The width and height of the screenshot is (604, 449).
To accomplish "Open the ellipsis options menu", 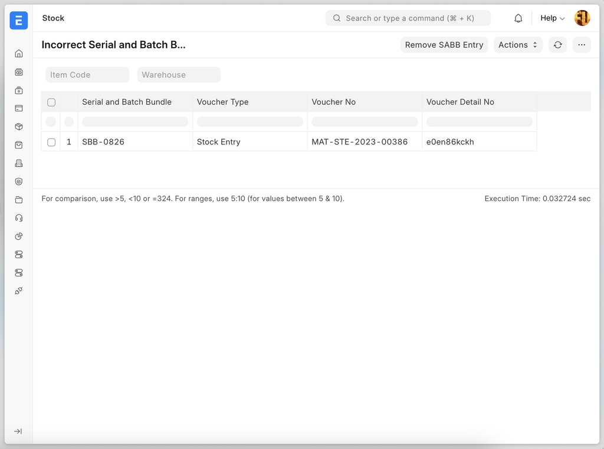I will (x=582, y=44).
